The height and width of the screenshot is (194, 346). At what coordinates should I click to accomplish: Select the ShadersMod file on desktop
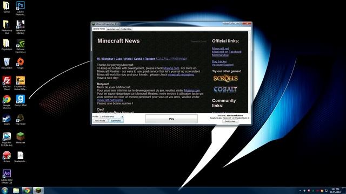pos(21,157)
